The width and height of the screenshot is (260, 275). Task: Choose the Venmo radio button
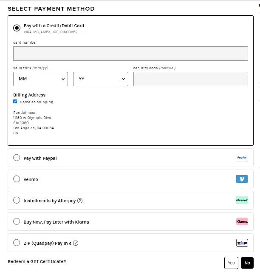pos(17,179)
